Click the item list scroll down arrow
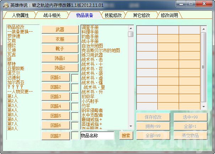This screenshot has width=215, height=154. pos(131,127)
